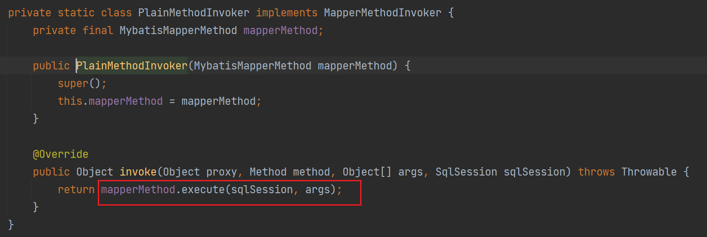Click the args argument inside execute call
Screen dimensions: 707x237
(x=318, y=190)
